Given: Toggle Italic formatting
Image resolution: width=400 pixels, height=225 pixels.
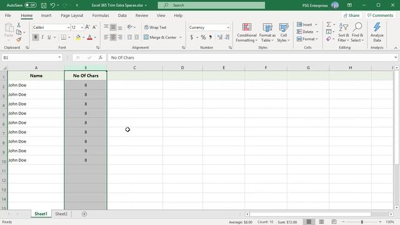Looking at the screenshot, I should (42, 37).
